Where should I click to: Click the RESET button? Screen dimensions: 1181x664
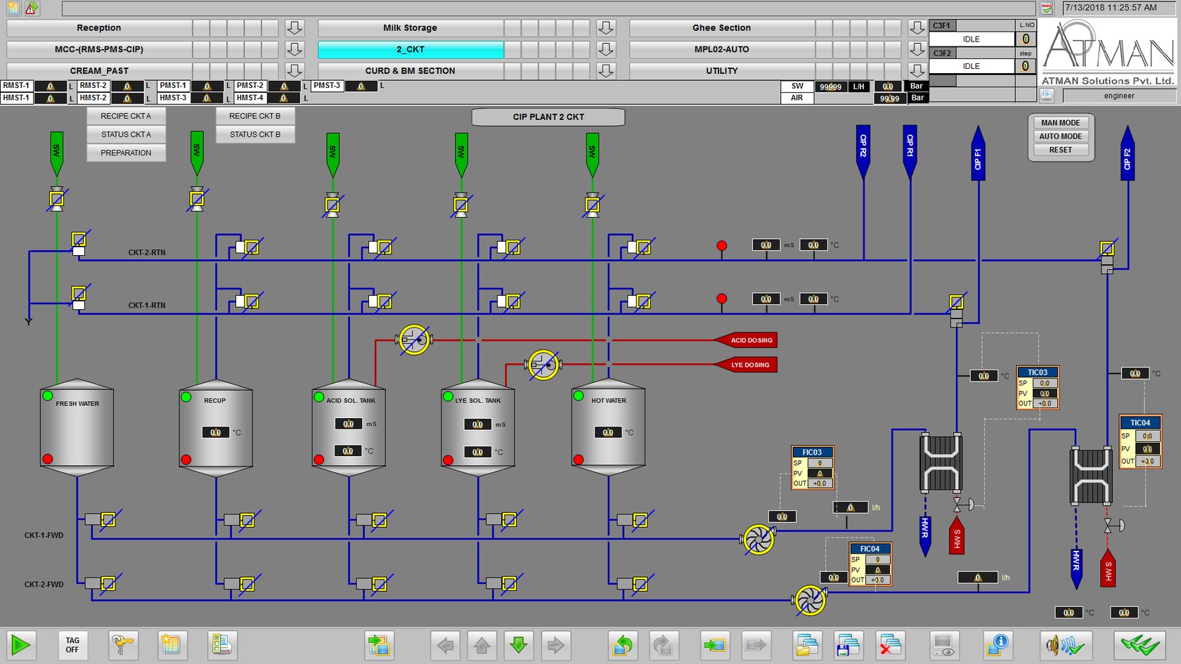(x=1061, y=150)
